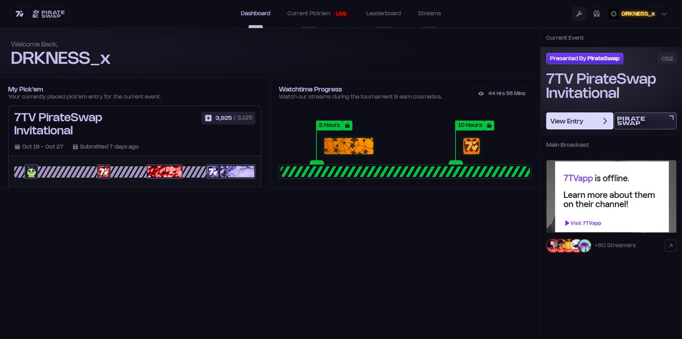This screenshot has height=339, width=682.
Task: Switch to the Dashboard tab
Action: click(x=255, y=13)
